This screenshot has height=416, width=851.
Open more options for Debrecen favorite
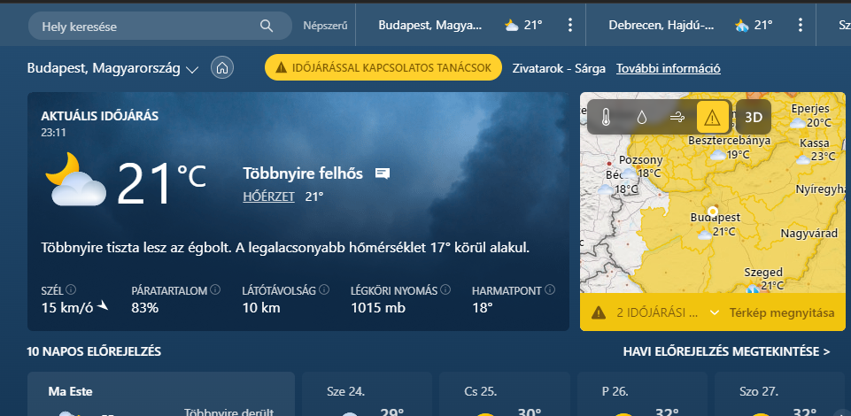(x=800, y=25)
